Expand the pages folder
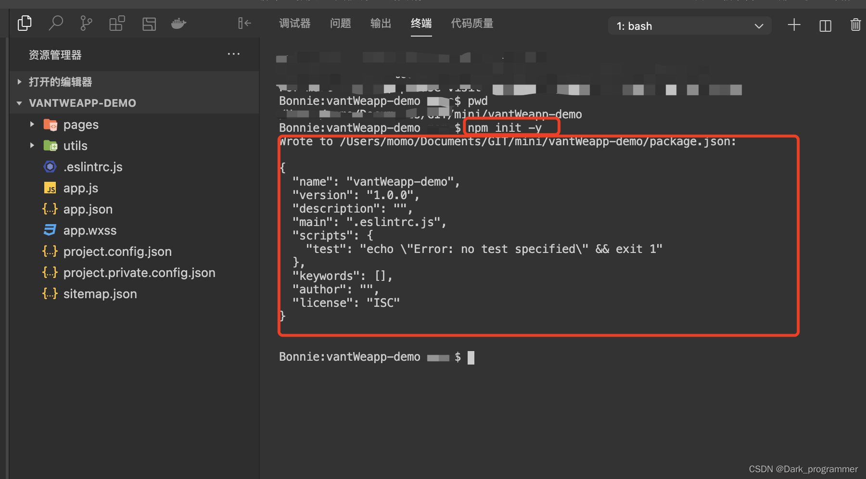 (x=134, y=125)
